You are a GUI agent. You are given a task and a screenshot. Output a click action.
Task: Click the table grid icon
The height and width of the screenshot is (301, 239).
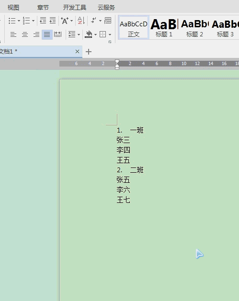pyautogui.click(x=108, y=21)
